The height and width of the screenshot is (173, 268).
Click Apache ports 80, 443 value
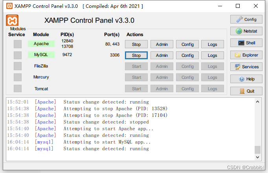click(x=112, y=44)
